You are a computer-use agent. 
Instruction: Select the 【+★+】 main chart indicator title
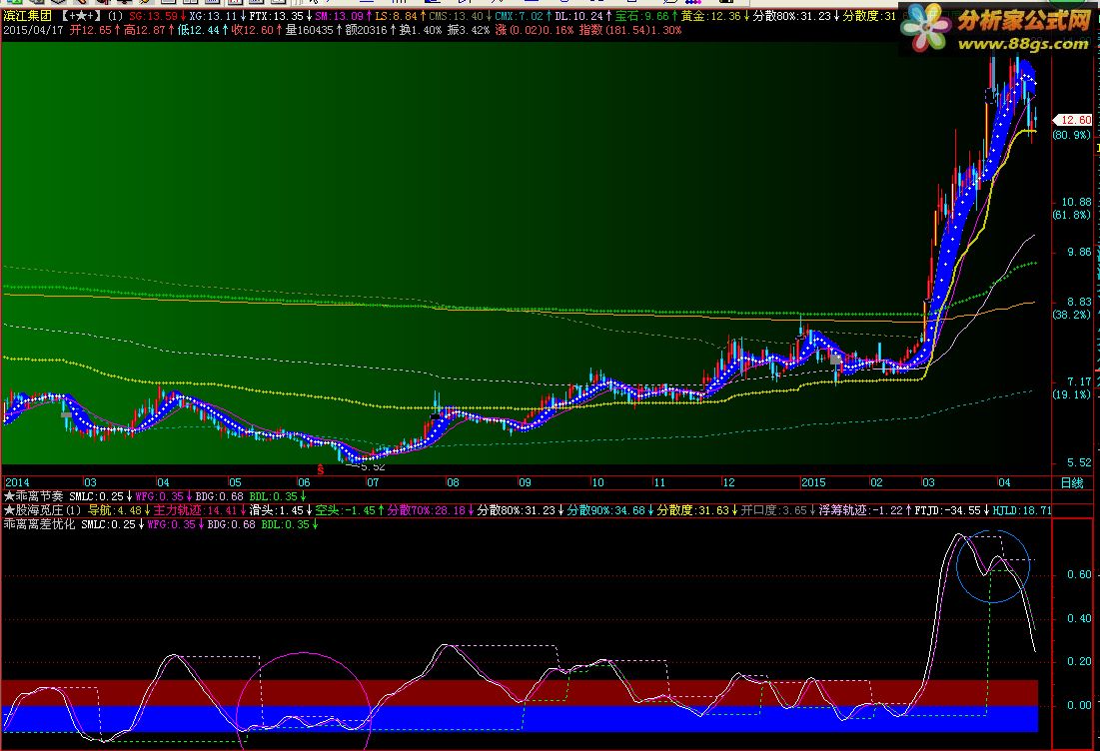pyautogui.click(x=79, y=15)
